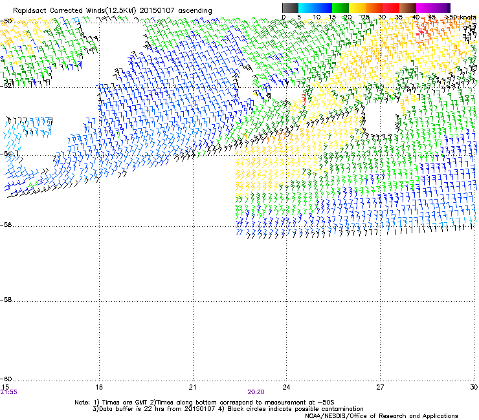
Task: Click the '0' label under the color bar
Action: pyautogui.click(x=284, y=17)
